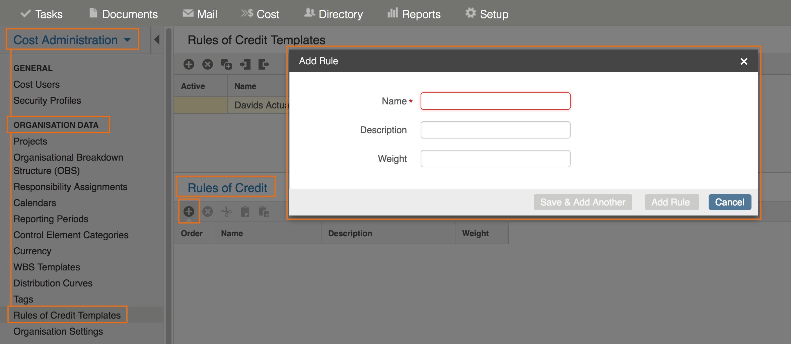
Task: Click the delete rule icon
Action: (208, 211)
